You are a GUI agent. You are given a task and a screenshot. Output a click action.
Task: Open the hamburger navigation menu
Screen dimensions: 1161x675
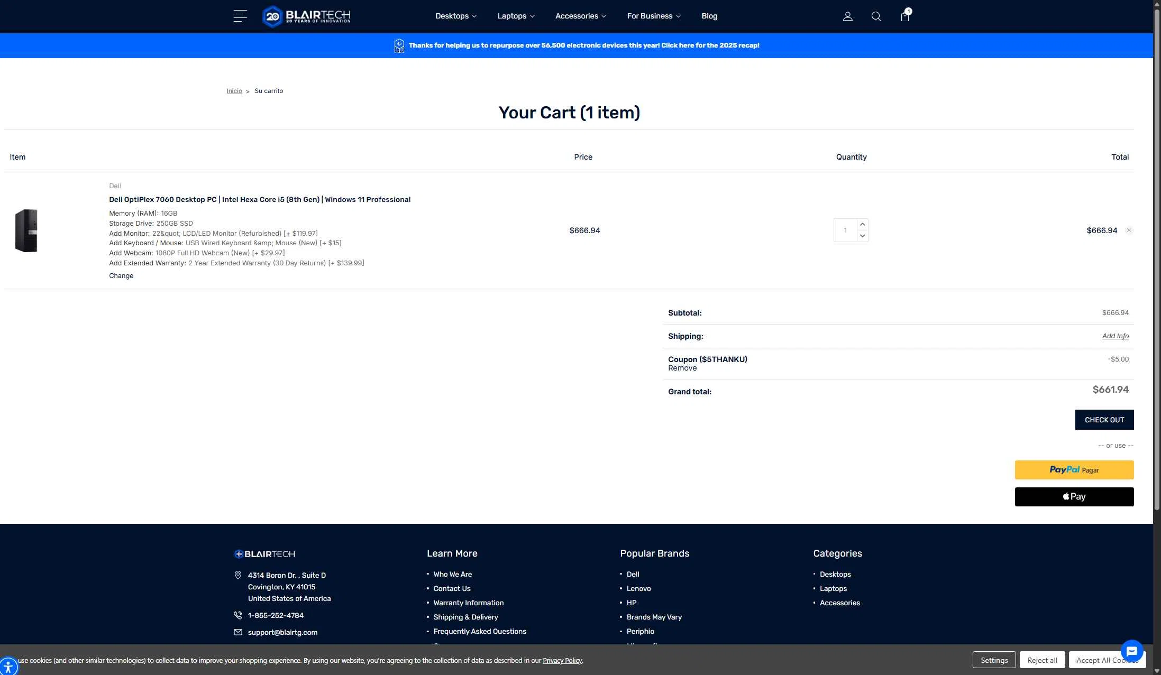coord(240,16)
